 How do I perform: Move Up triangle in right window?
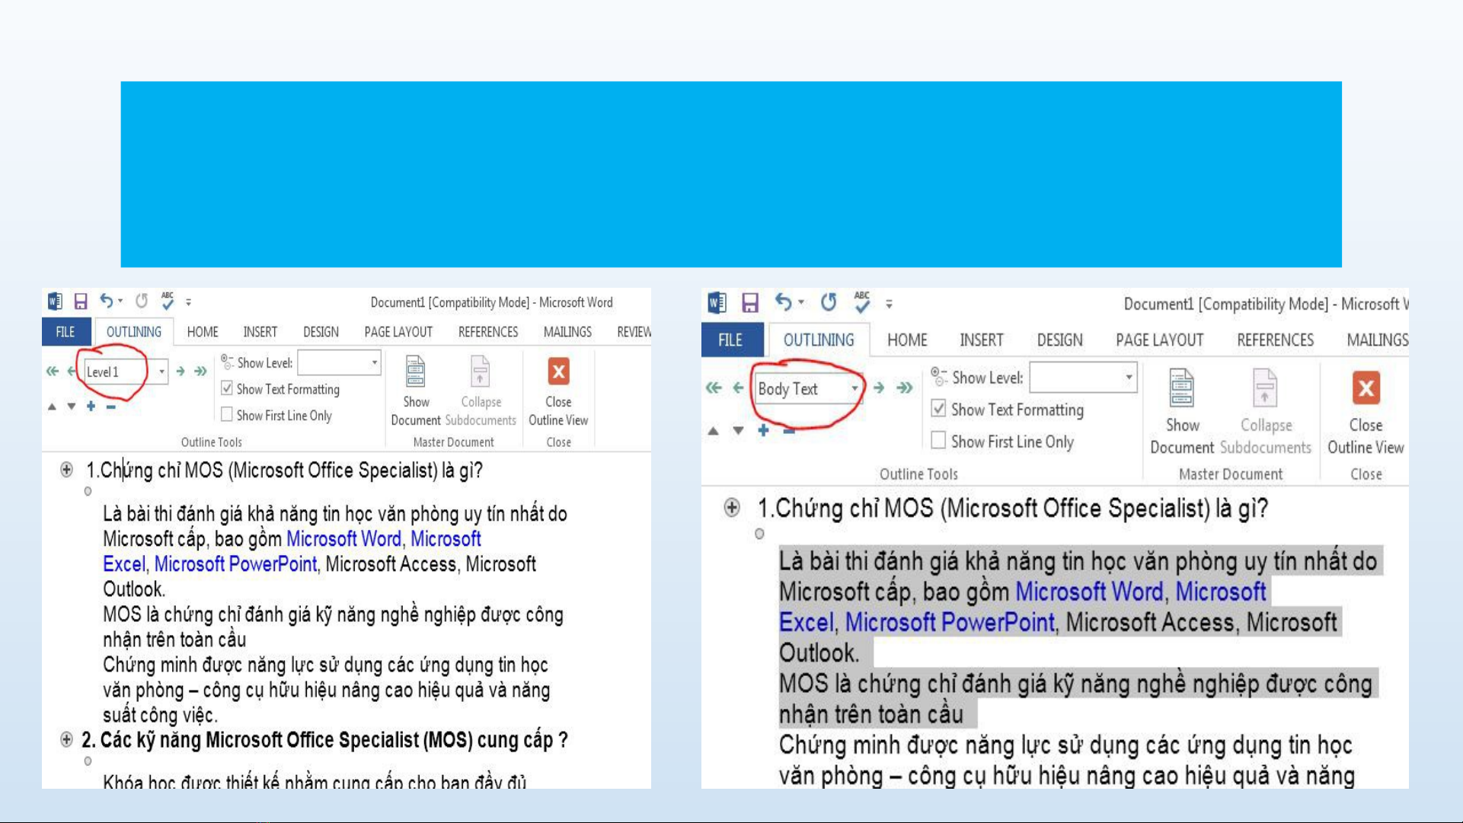pyautogui.click(x=713, y=431)
